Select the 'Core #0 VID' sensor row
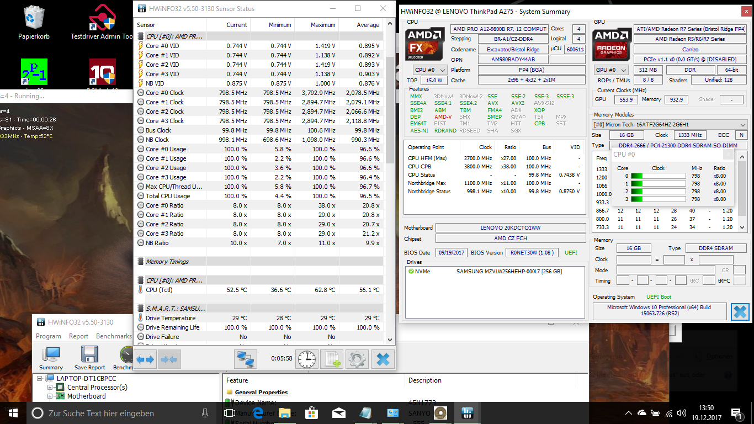Viewport: 754px width, 424px height. click(x=259, y=46)
